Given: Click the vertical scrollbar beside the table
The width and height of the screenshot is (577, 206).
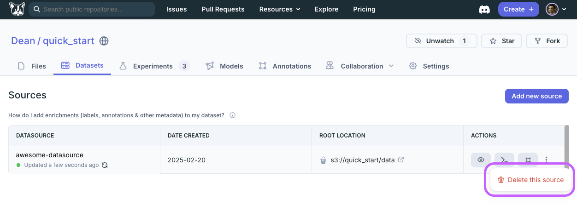Looking at the screenshot, I should [x=566, y=147].
